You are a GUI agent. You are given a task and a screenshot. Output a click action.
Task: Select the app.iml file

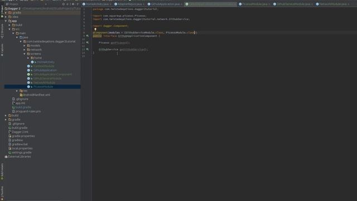point(20,103)
